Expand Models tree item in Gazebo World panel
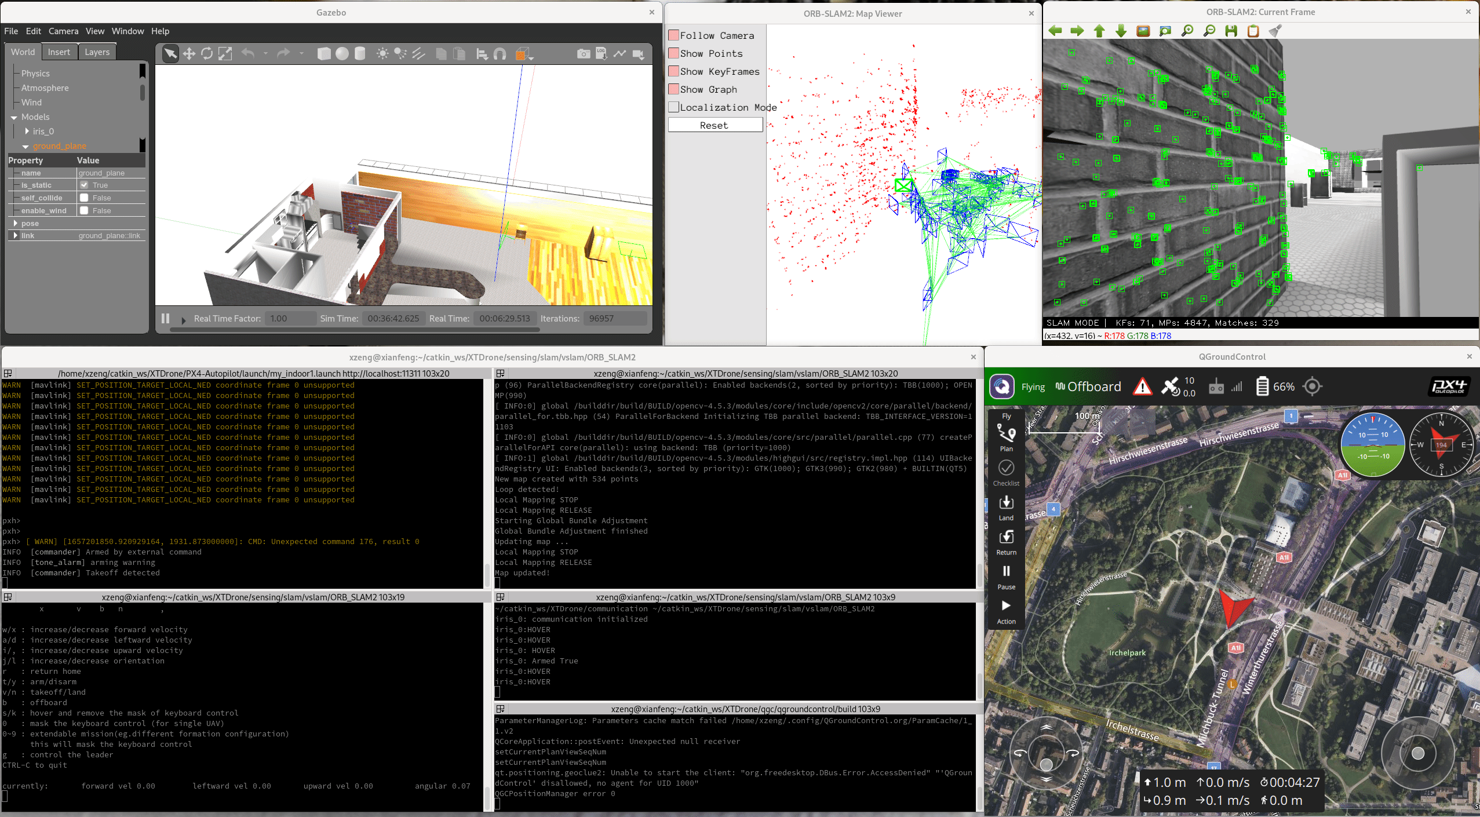This screenshot has width=1480, height=817. click(14, 118)
